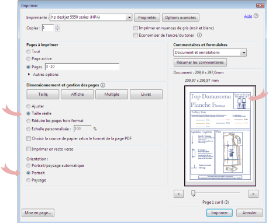Click the Top Damascena page preview thumbnail

(220, 136)
